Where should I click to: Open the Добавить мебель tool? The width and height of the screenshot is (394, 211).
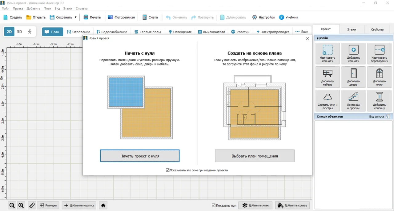point(328,77)
